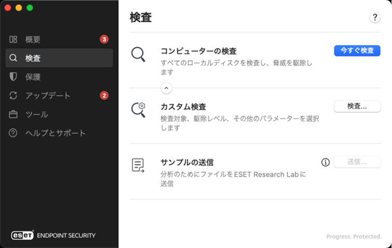The width and height of the screenshot is (392, 248).
Task: Click the カスタム検査 heading
Action: click(x=183, y=107)
